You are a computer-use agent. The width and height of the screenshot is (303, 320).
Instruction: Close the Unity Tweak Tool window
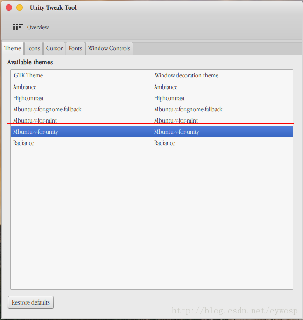pos(9,7)
